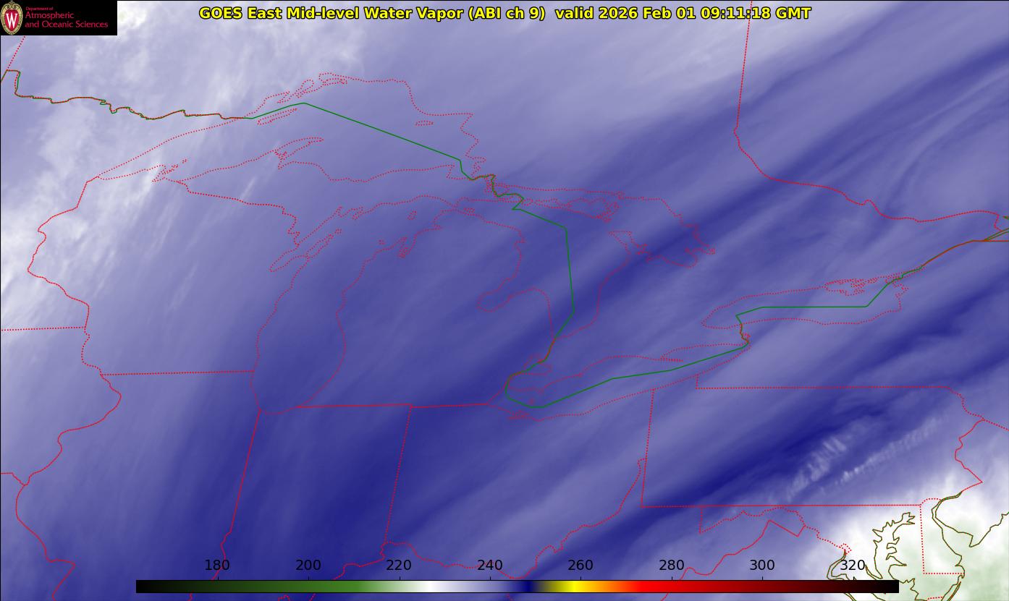Click the 240 label on color scale
This screenshot has height=601, width=1009.
(x=490, y=566)
